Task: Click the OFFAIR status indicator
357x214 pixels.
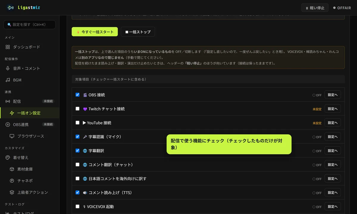Action: pyautogui.click(x=342, y=8)
